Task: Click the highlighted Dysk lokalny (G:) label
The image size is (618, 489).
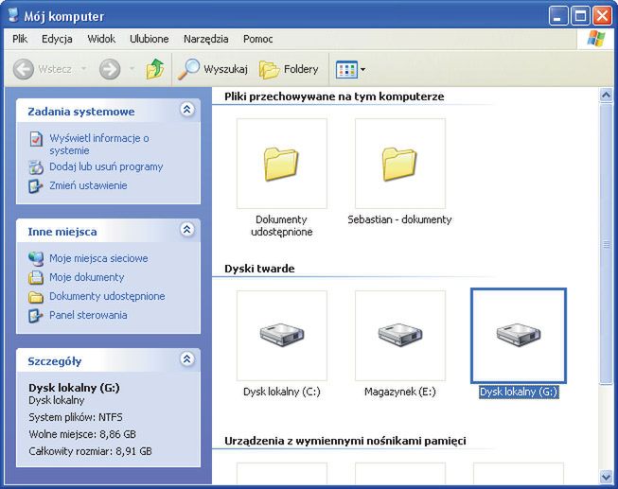Action: [519, 393]
